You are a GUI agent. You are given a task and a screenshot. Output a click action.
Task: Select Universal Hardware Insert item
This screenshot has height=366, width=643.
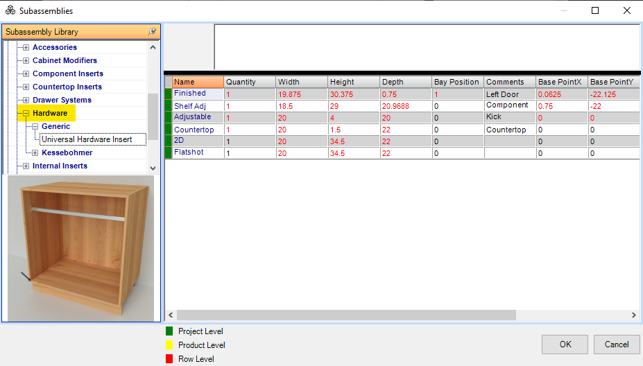(87, 139)
